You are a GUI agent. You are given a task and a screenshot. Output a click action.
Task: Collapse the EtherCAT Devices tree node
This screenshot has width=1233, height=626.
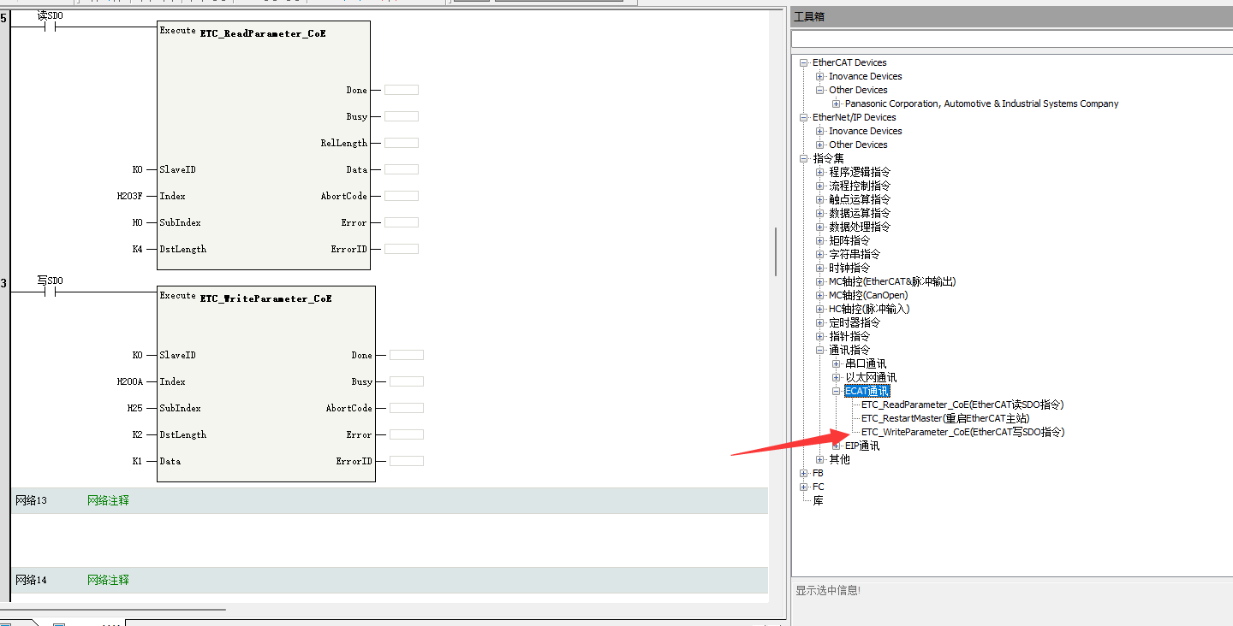[803, 62]
